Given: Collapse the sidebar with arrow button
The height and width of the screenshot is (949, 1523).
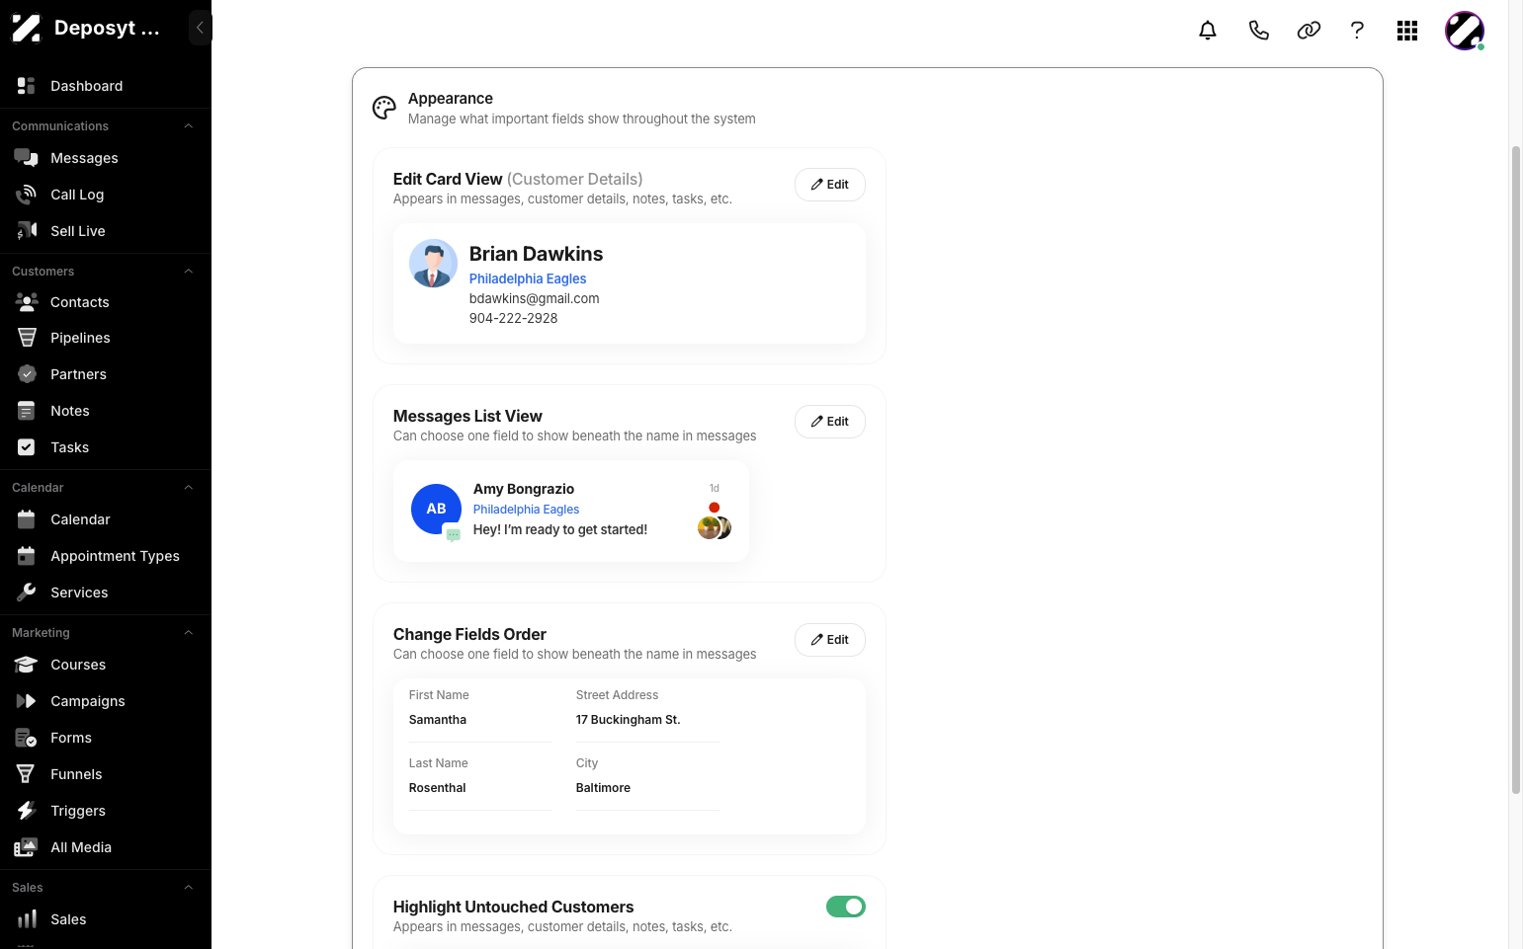Looking at the screenshot, I should click(200, 28).
